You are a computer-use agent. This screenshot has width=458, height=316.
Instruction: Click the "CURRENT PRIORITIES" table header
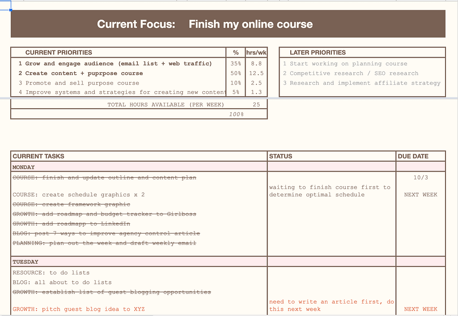[59, 53]
